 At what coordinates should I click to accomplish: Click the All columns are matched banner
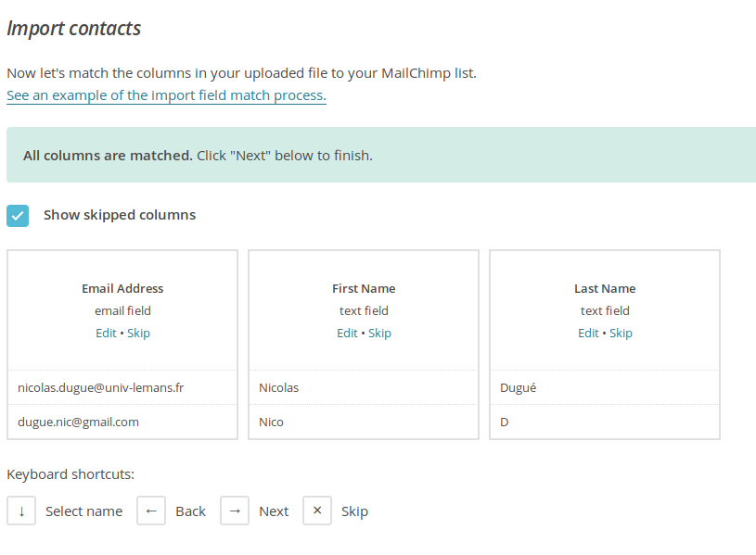tap(381, 155)
